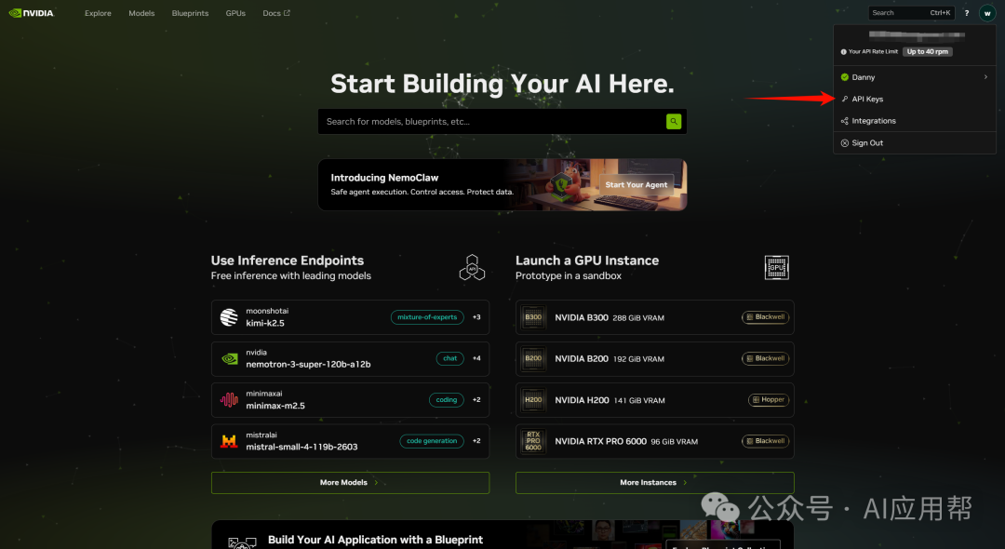Click the RTX PRO 6000 chip icon

point(533,441)
